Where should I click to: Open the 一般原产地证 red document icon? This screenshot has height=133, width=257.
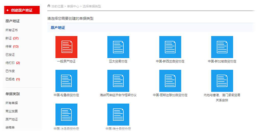tap(66, 47)
